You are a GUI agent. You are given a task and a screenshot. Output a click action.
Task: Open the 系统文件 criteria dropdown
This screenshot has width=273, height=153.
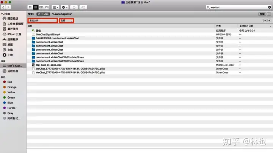43,20
